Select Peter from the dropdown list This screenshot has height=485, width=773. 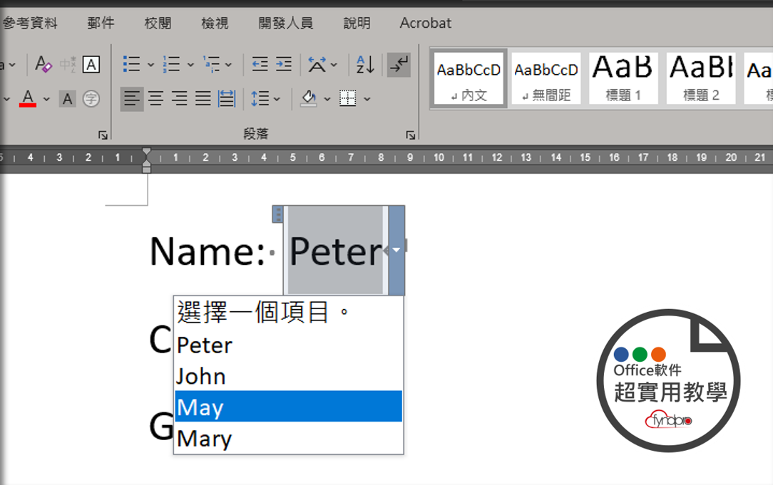point(288,345)
